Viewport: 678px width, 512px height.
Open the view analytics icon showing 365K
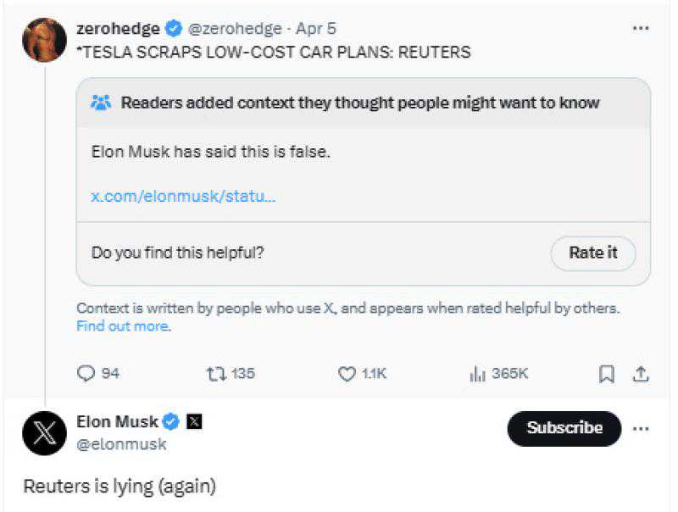pyautogui.click(x=477, y=373)
